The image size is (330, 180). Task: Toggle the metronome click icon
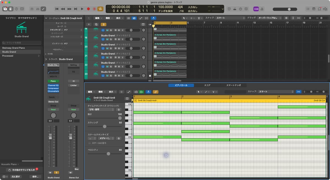(262, 9)
